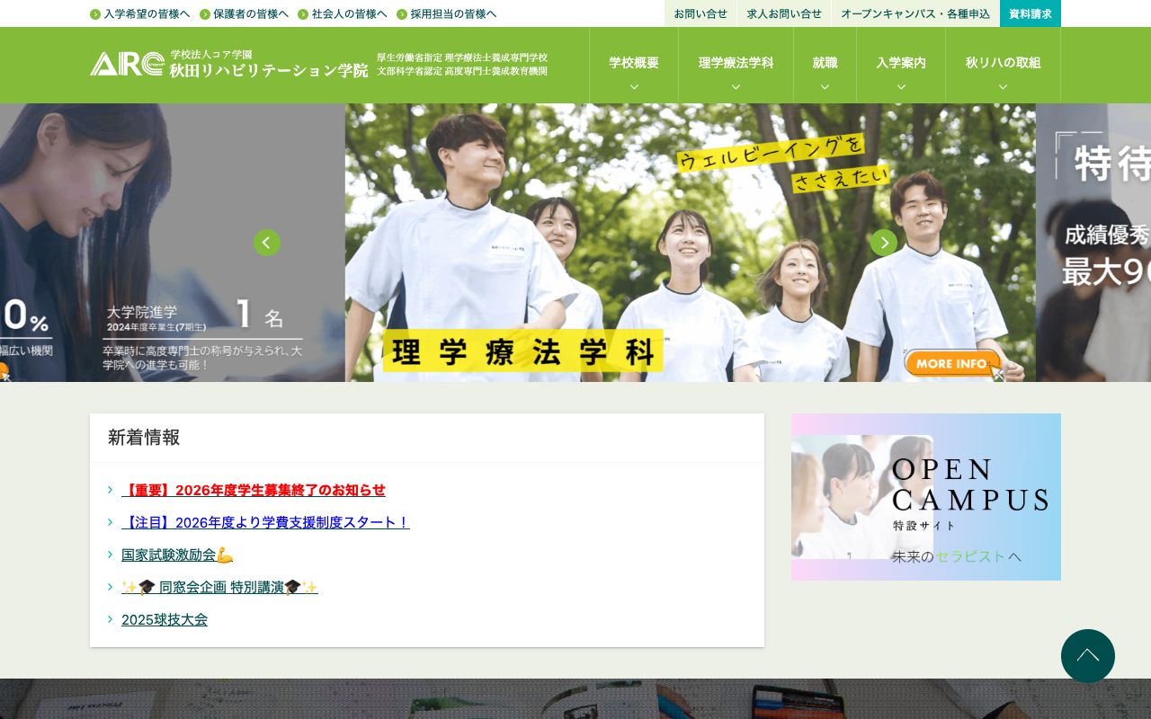The image size is (1151, 719).
Task: Click the chevron bullet beside 国家試験激励会
Action: [x=110, y=555]
